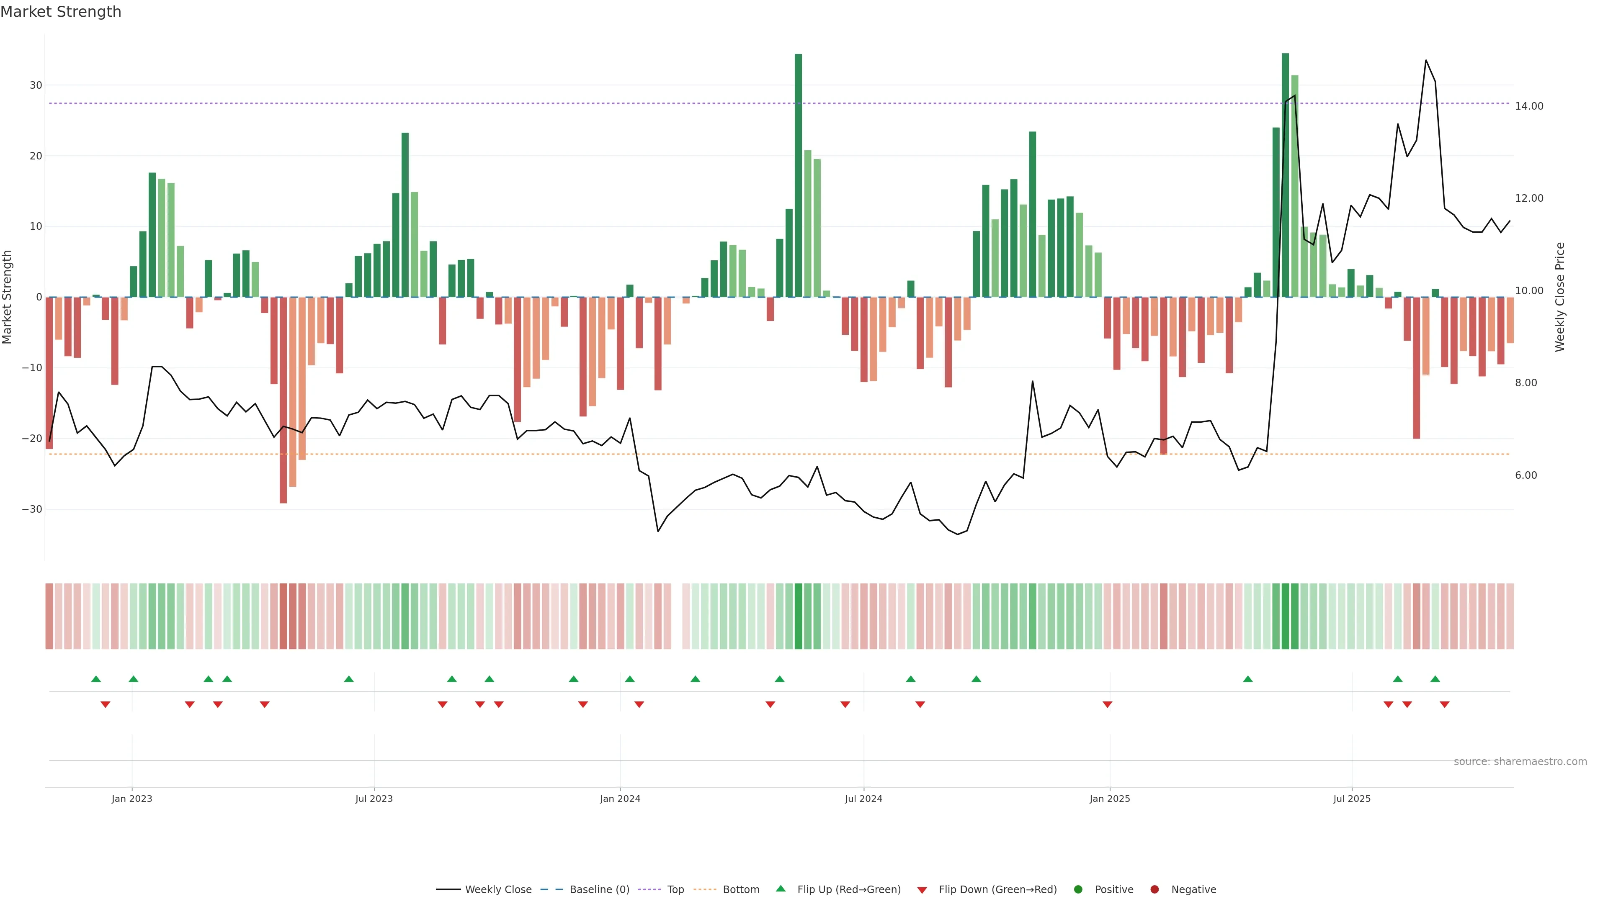
Task: Click the Flip Down red triangle legend icon
Action: pos(922,890)
